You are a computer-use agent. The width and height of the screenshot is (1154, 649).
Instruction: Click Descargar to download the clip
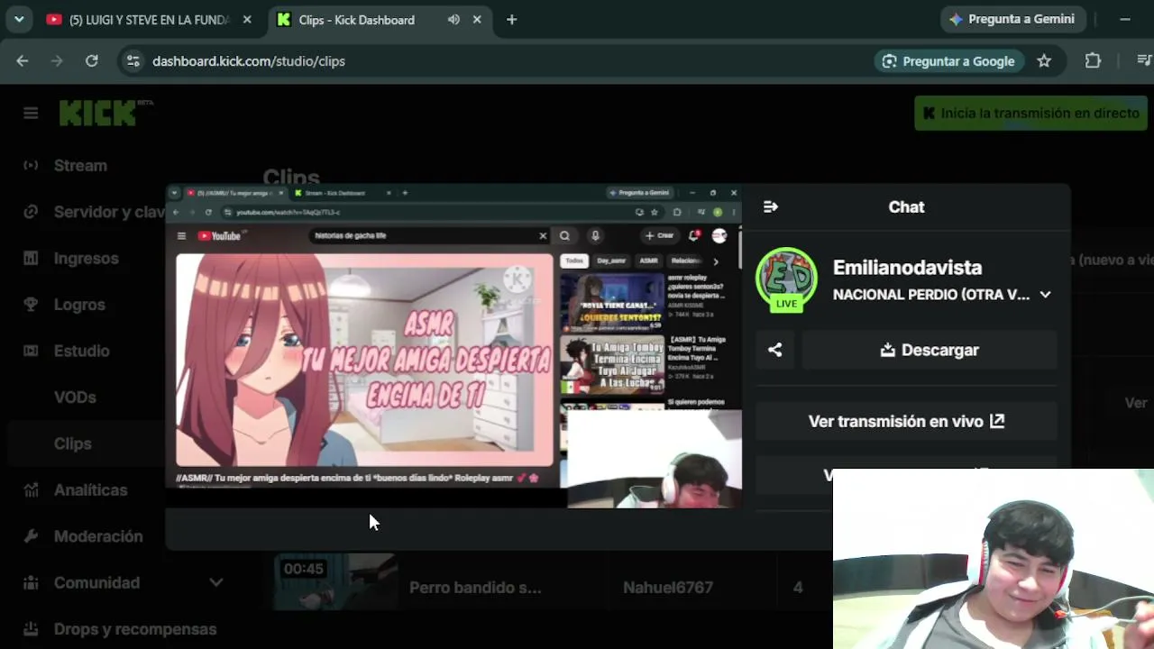tap(930, 350)
